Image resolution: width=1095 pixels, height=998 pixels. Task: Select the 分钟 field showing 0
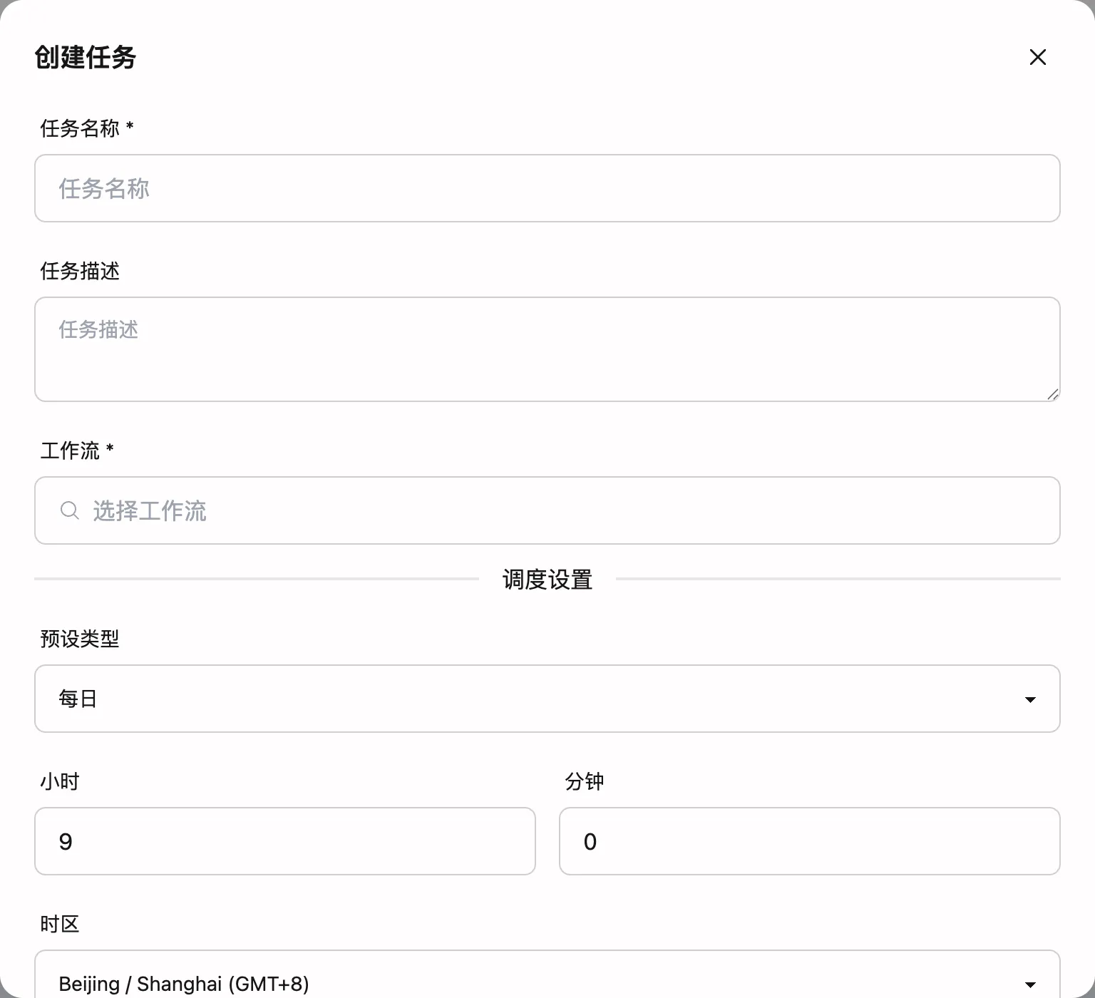[x=809, y=841]
